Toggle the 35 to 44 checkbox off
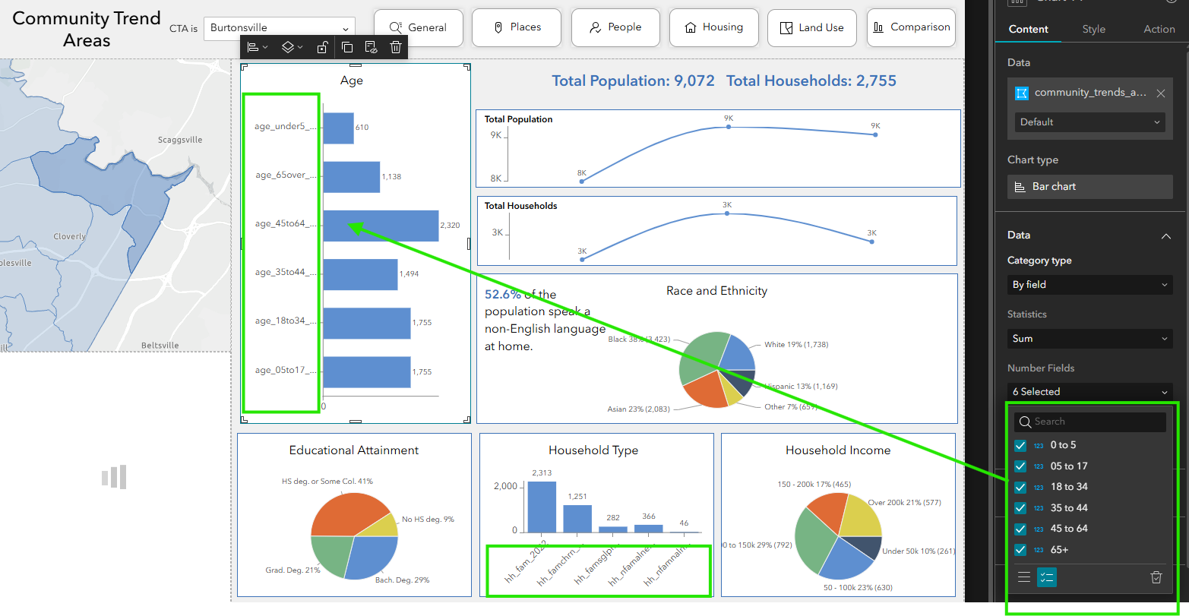1189x616 pixels. pos(1020,507)
